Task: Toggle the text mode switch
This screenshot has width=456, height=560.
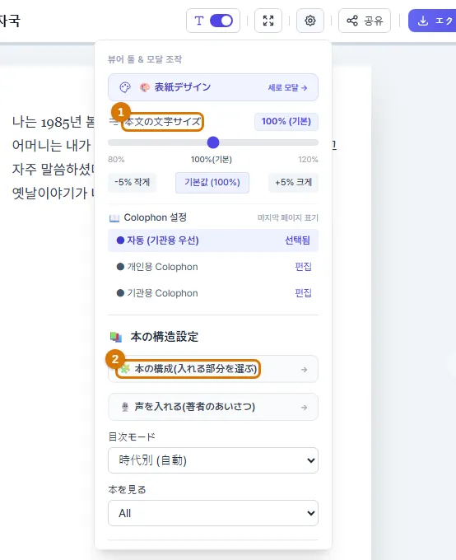Action: [x=221, y=21]
